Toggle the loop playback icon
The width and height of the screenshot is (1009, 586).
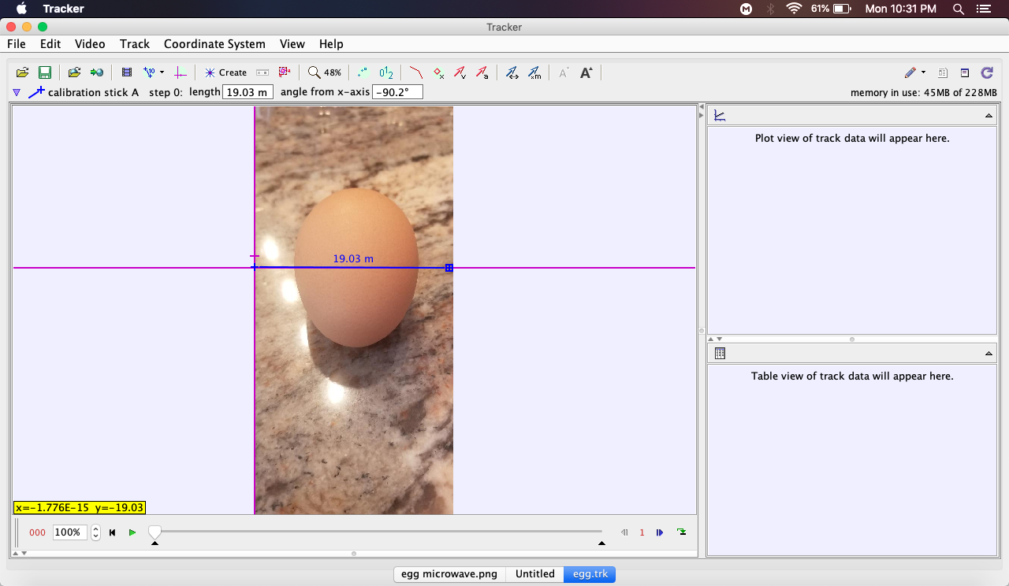pyautogui.click(x=682, y=532)
